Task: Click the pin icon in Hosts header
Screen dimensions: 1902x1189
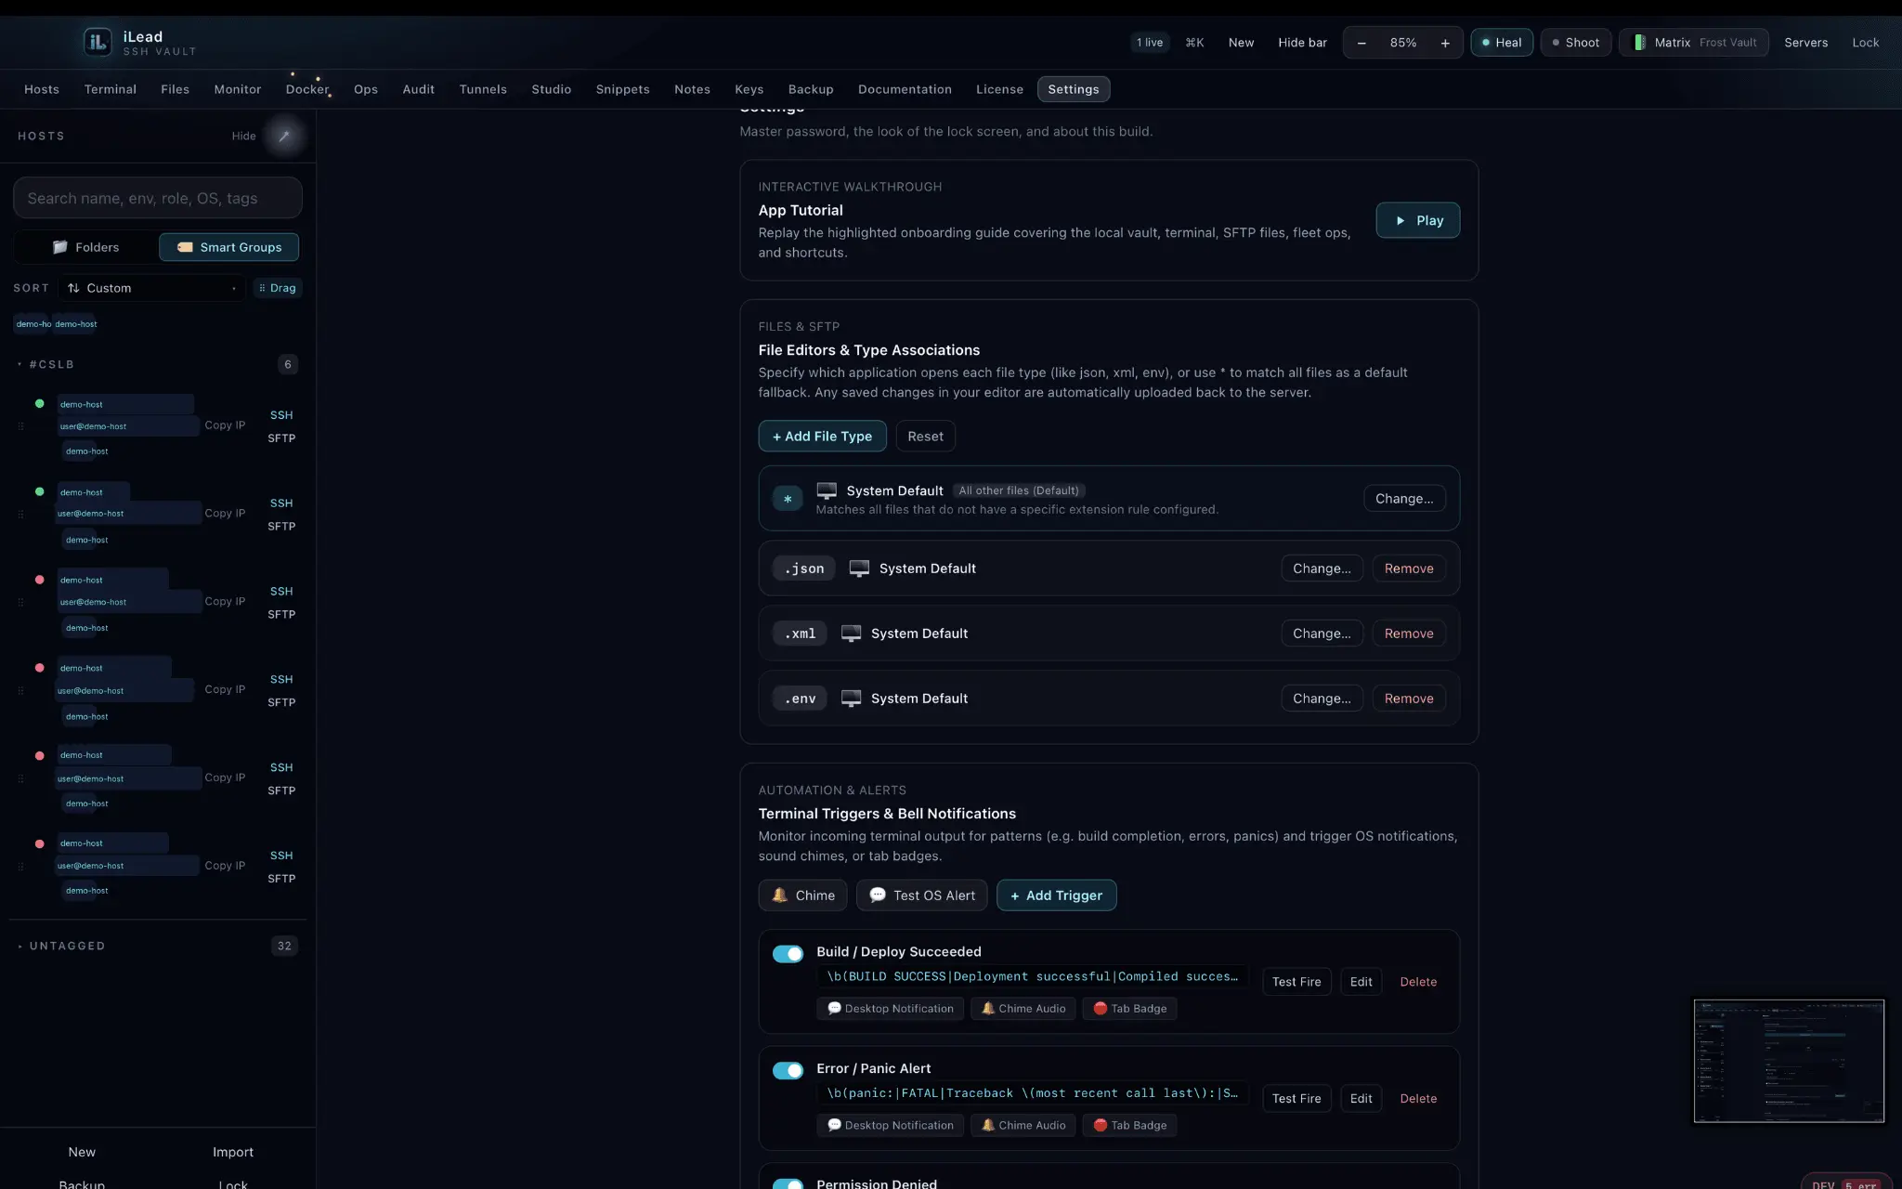Action: click(x=284, y=136)
